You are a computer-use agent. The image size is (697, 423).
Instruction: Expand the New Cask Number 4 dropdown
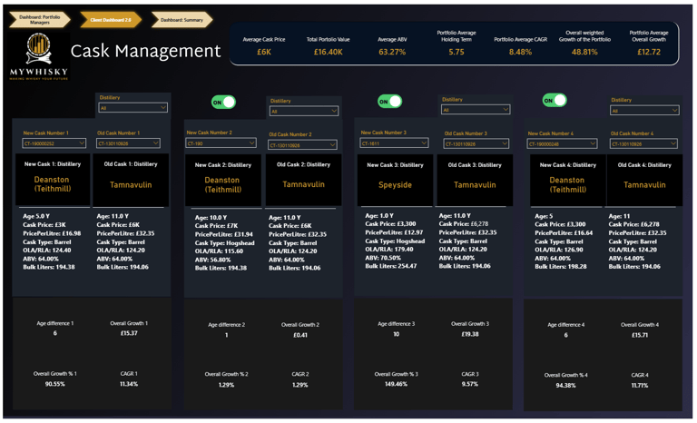click(562, 143)
